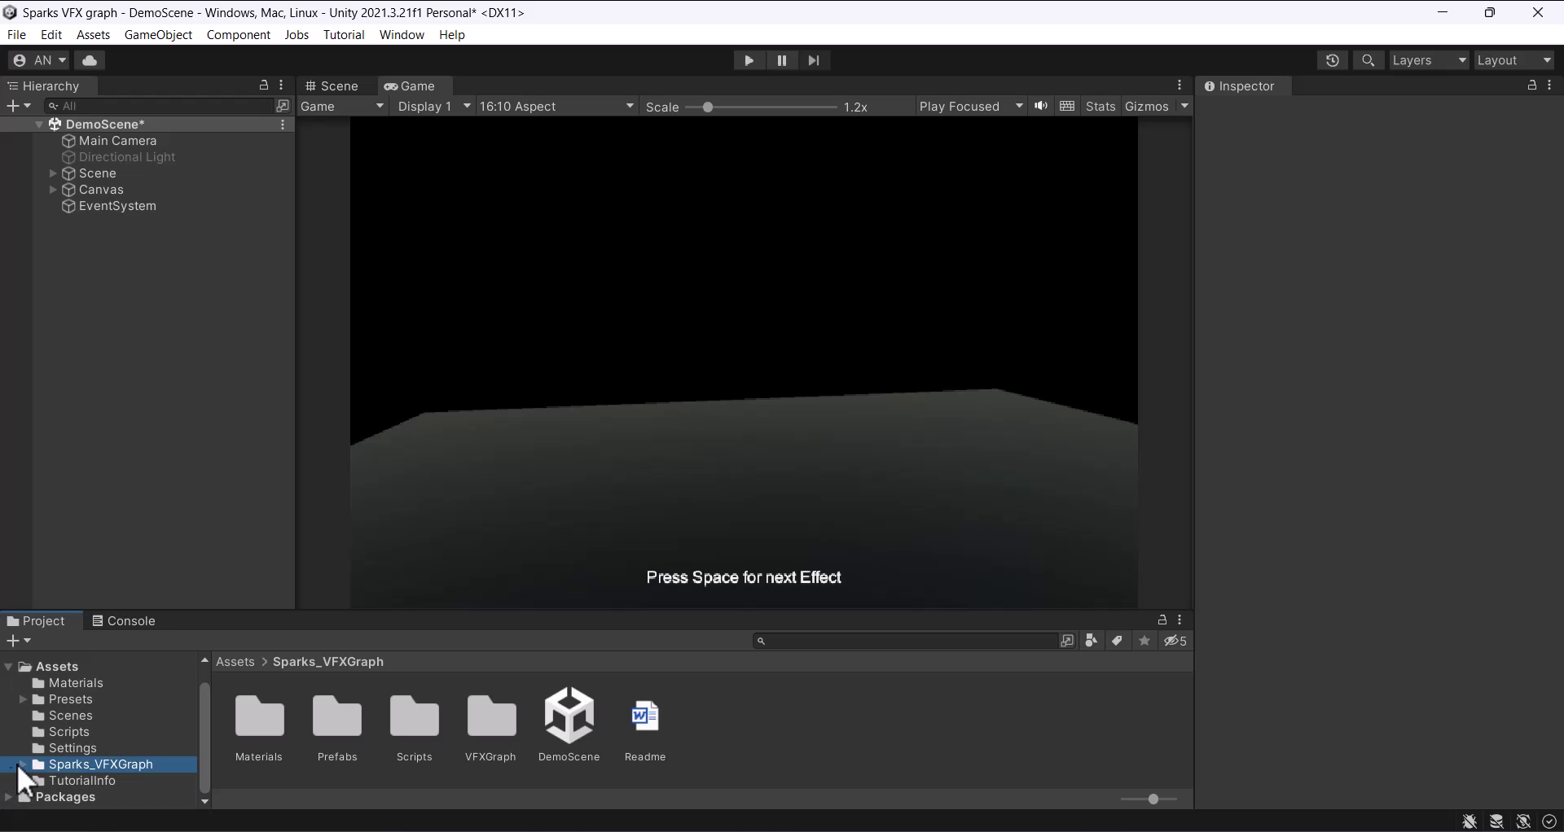
Task: Expand the Presets folder
Action: coord(23,699)
